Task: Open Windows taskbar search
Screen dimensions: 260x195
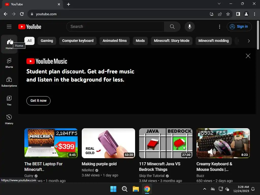Action: point(124,189)
